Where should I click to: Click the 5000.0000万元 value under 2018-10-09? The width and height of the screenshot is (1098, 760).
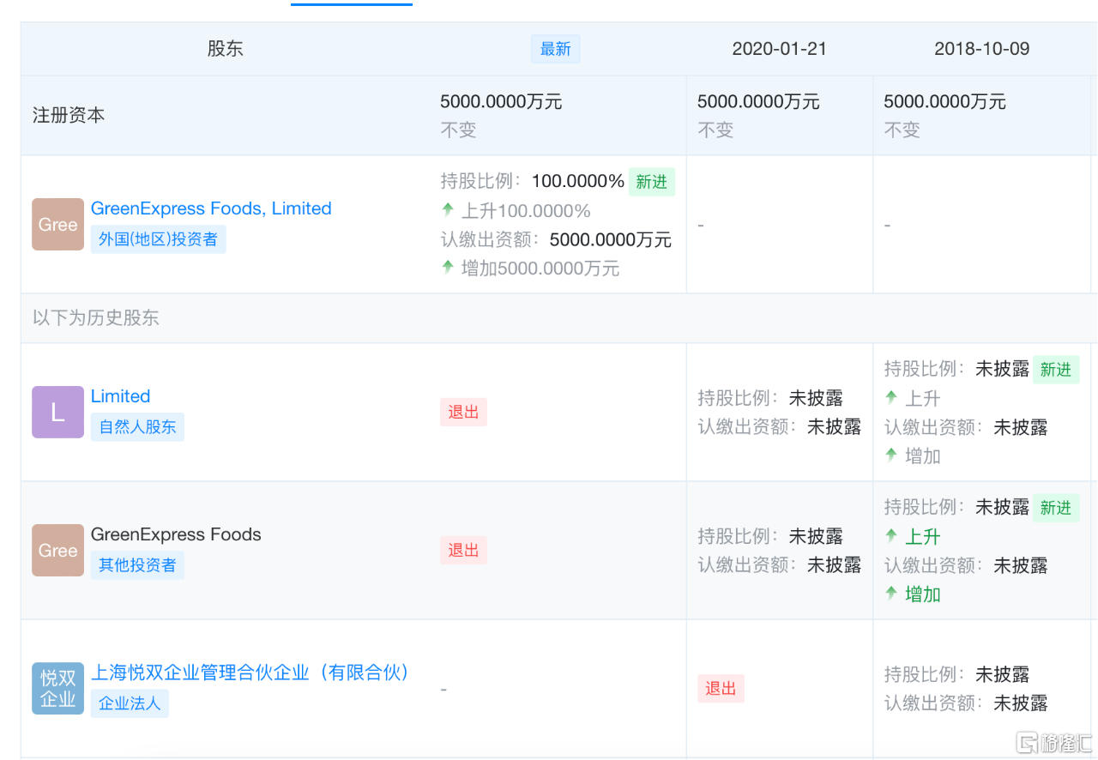(945, 101)
